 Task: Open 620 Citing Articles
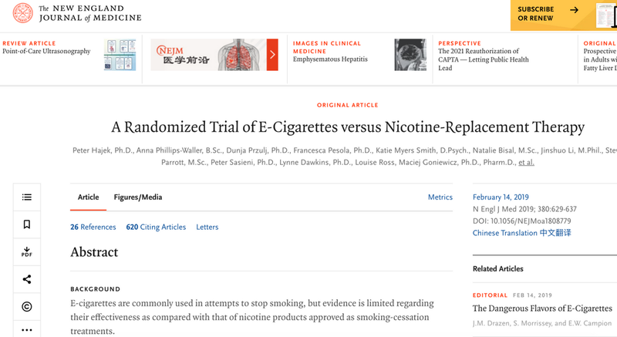click(x=156, y=227)
